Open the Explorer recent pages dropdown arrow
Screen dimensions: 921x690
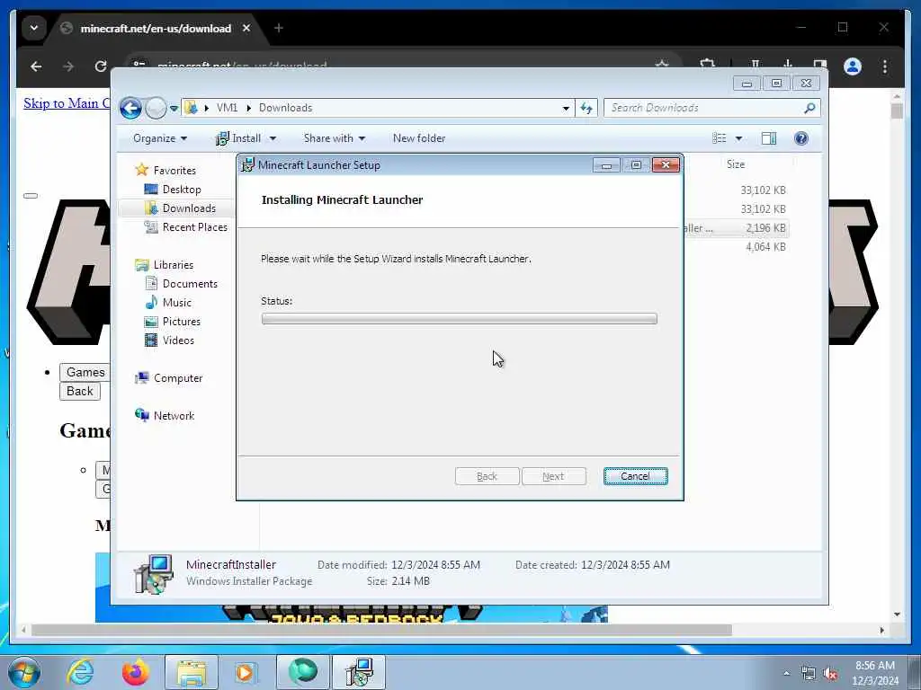click(174, 109)
